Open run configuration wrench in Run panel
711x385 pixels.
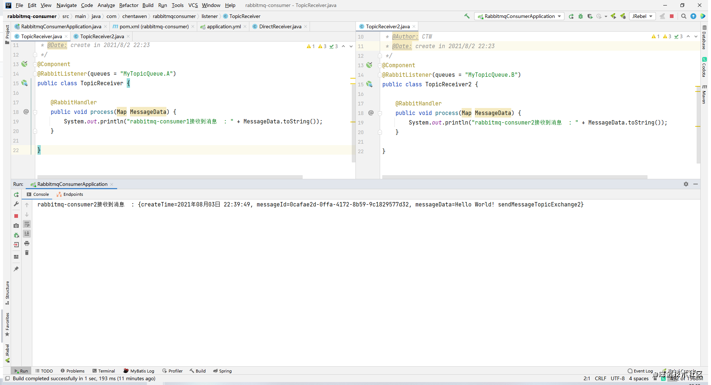(16, 204)
